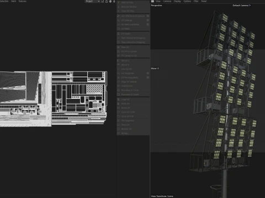Image resolution: width=265 pixels, height=198 pixels.
Task: Open the viewport View menu
Action: coord(158,1)
